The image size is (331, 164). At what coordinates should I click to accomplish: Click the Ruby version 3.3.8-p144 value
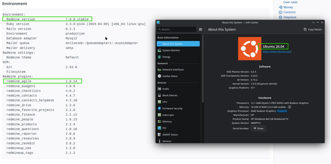coord(106,24)
